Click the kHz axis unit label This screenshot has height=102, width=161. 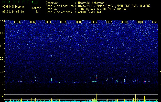(2, 21)
